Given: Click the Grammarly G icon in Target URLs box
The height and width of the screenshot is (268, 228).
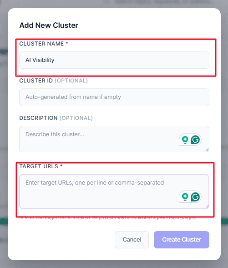Looking at the screenshot, I should [195, 197].
